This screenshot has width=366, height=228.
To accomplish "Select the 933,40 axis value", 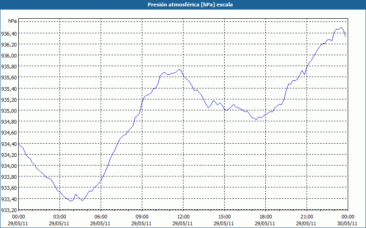I will coord(9,199).
